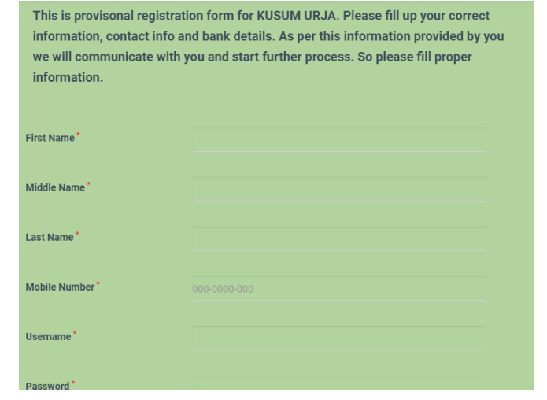Click the "Mobile Number" label text
547x400 pixels.
click(60, 287)
